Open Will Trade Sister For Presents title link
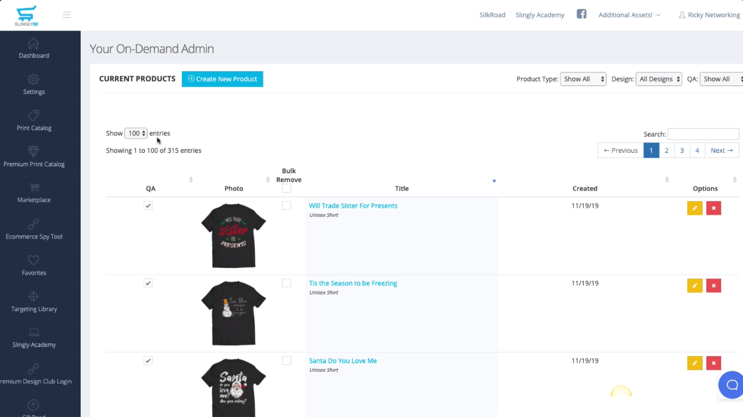This screenshot has width=743, height=417. coord(353,206)
